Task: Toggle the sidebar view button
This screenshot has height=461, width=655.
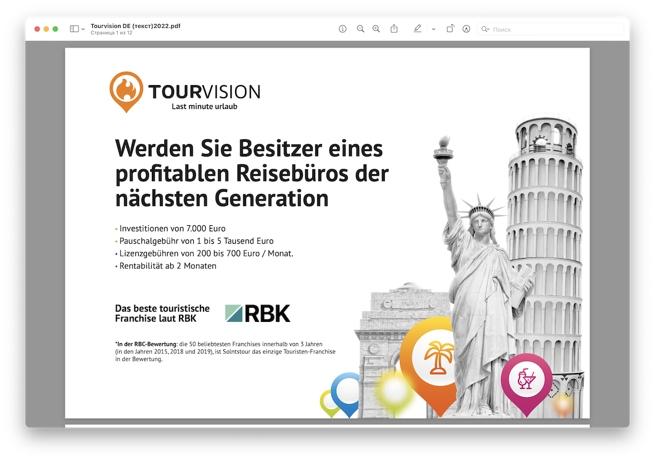Action: click(74, 29)
